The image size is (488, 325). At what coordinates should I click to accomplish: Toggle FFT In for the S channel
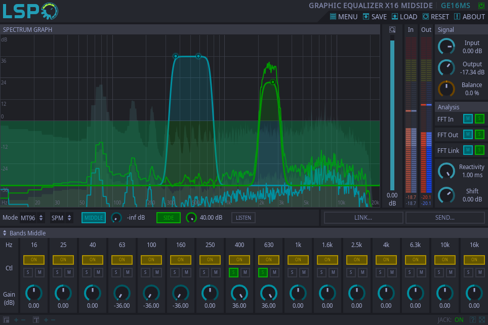[x=479, y=118]
